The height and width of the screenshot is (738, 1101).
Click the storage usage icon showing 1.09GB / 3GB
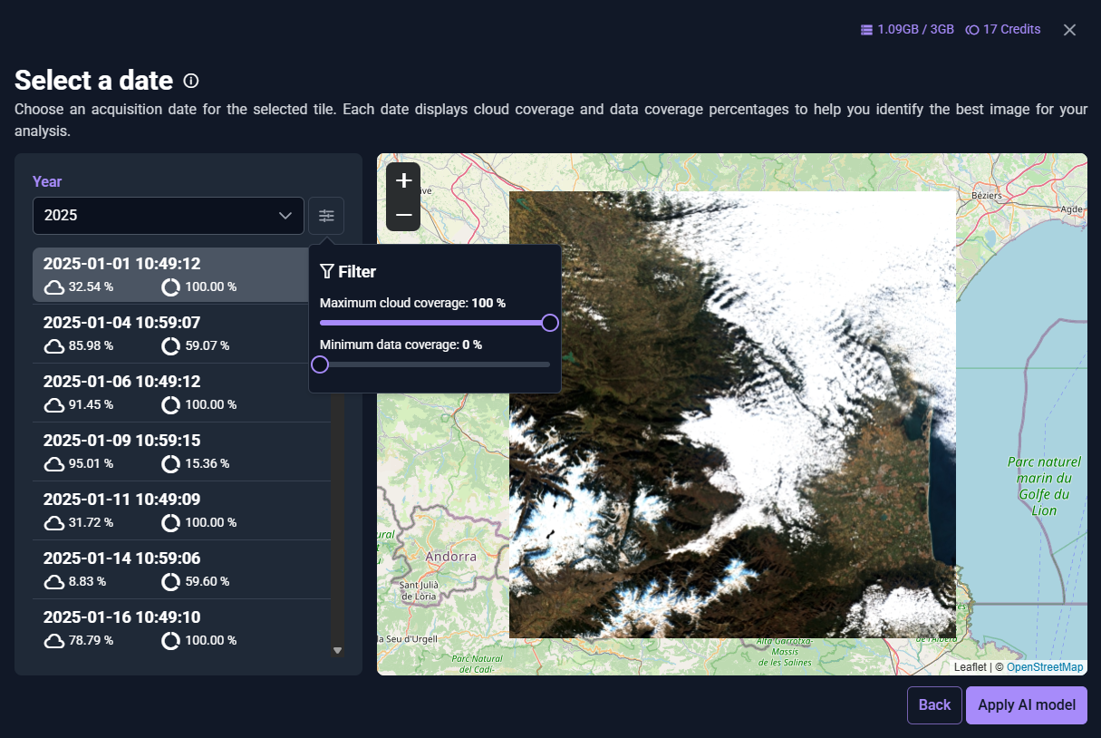coord(864,29)
